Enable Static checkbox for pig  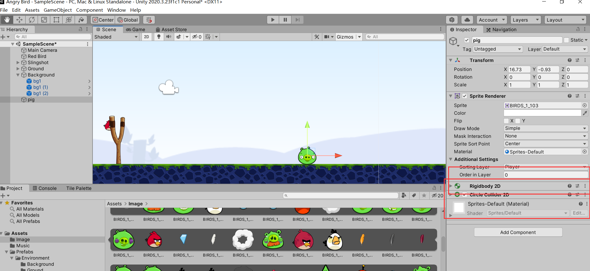(x=566, y=40)
